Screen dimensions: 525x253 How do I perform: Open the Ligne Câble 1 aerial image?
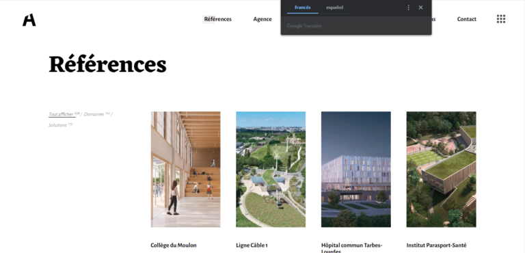tap(271, 169)
